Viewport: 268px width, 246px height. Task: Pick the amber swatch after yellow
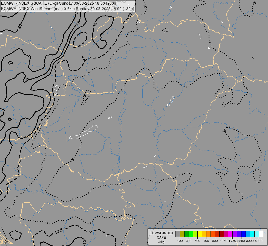pos(204,234)
